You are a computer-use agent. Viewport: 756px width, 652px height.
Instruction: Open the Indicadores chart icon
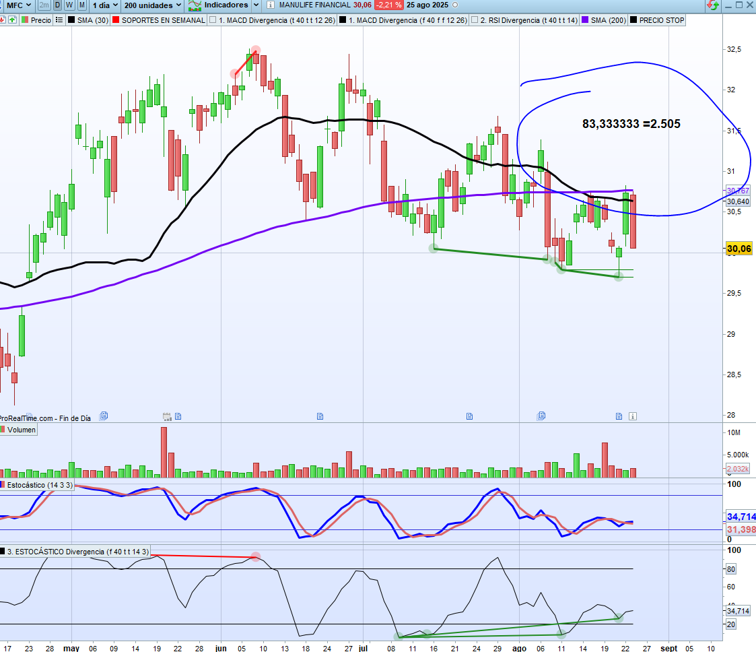tap(195, 5)
